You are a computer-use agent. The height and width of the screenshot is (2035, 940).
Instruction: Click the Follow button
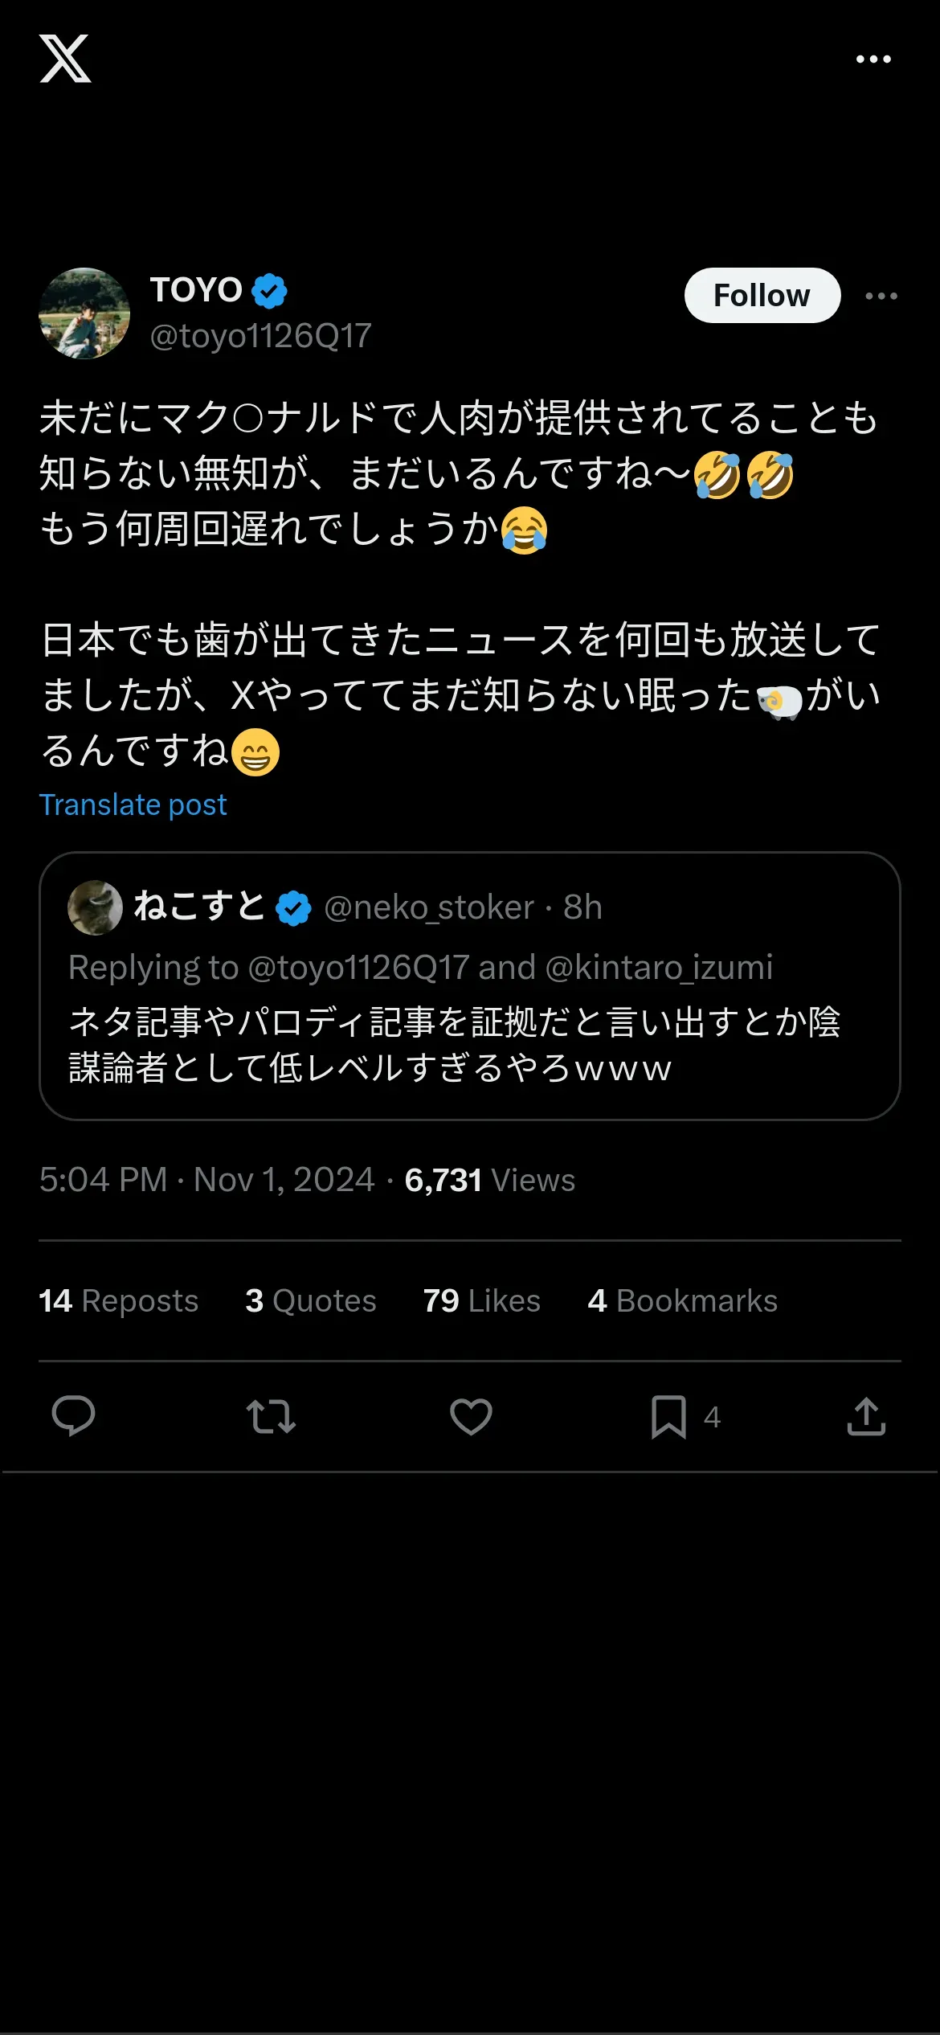[762, 296]
